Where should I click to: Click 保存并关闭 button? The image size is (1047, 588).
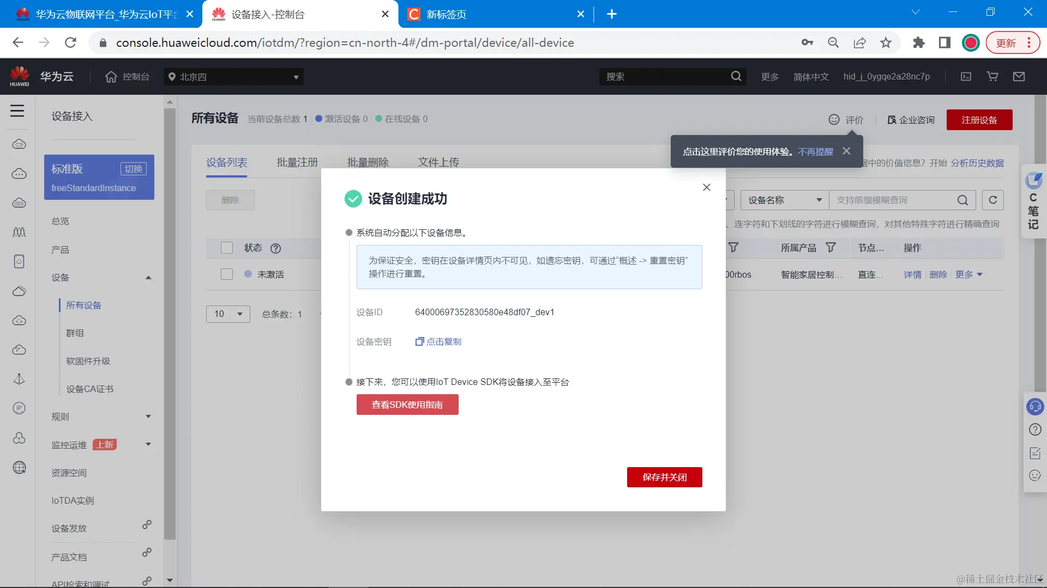pos(664,477)
